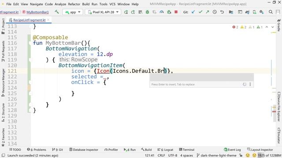Open the Refactor menu

point(74,4)
